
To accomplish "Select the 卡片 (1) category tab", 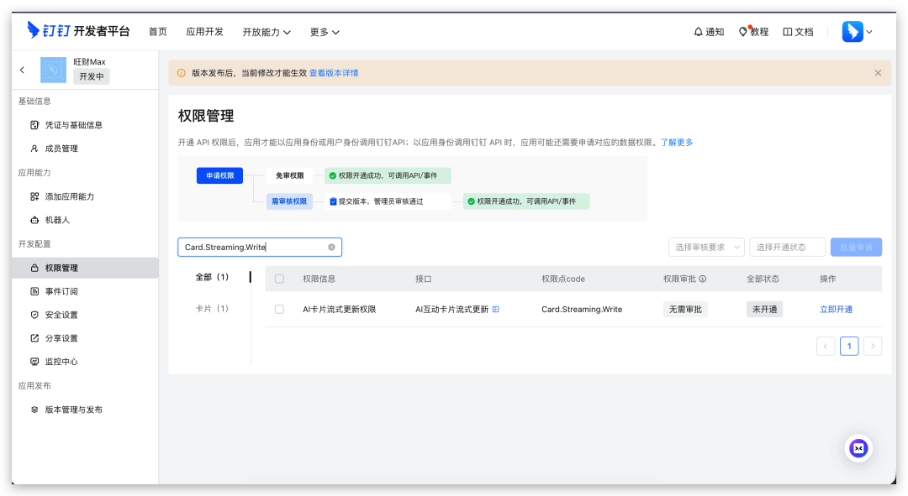I will [x=212, y=309].
